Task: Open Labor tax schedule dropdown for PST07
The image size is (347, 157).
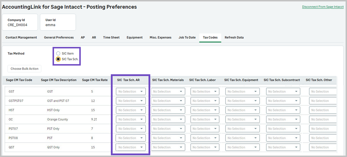Action: click(205, 128)
